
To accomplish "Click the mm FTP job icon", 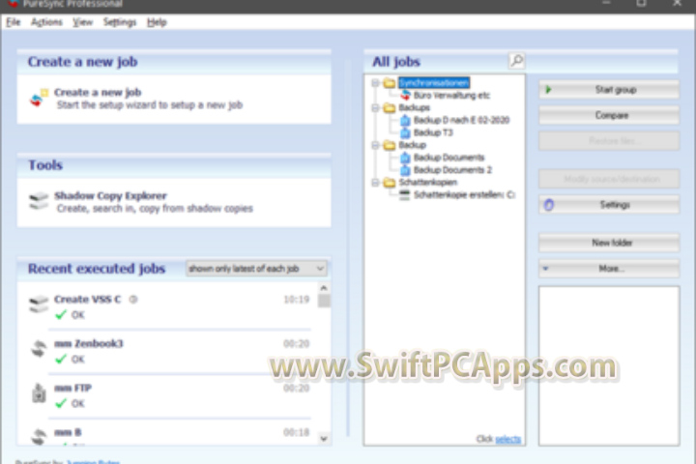I will tap(39, 393).
